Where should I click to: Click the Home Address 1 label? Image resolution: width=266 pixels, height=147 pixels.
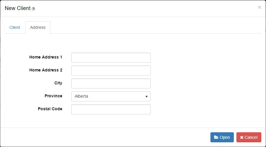46,57
